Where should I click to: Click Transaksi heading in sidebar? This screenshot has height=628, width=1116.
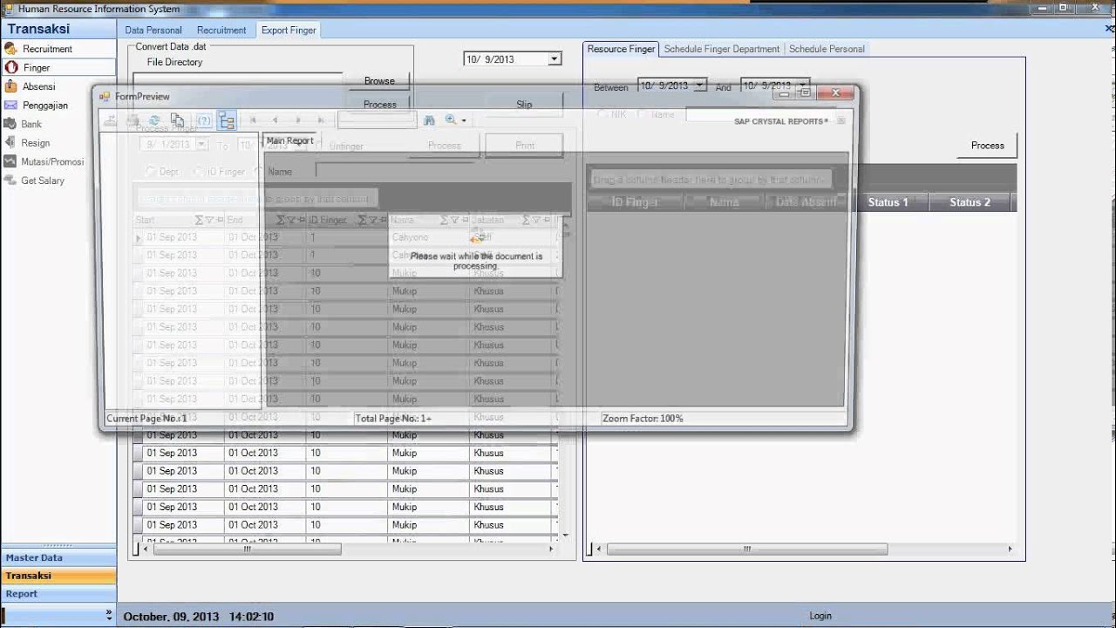point(38,29)
